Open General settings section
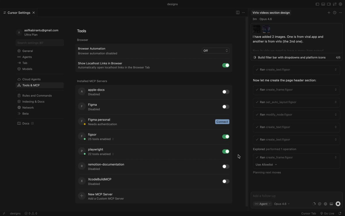This screenshot has height=216, width=345. coord(40,51)
